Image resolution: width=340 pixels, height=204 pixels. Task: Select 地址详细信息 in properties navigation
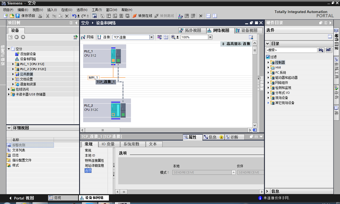94,165
